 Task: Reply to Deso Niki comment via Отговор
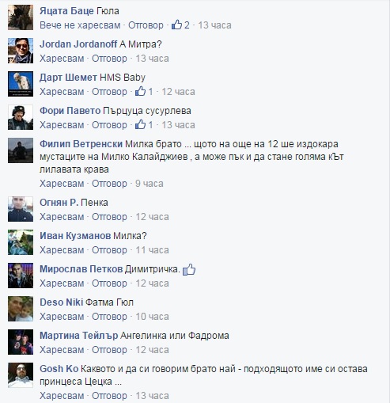[x=109, y=317]
